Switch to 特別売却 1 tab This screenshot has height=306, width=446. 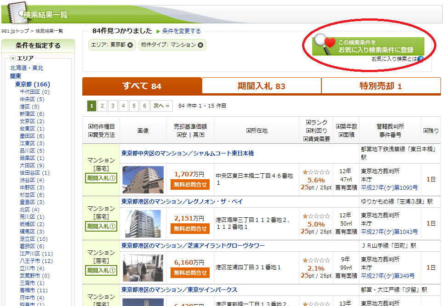click(x=381, y=86)
